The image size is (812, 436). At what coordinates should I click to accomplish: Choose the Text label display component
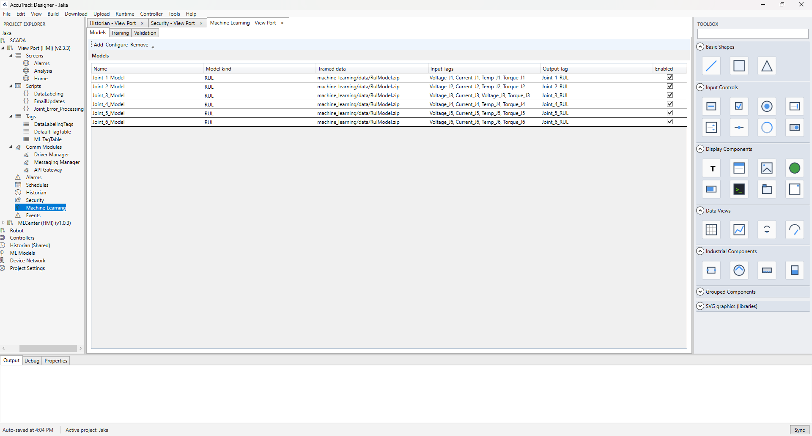[711, 168]
